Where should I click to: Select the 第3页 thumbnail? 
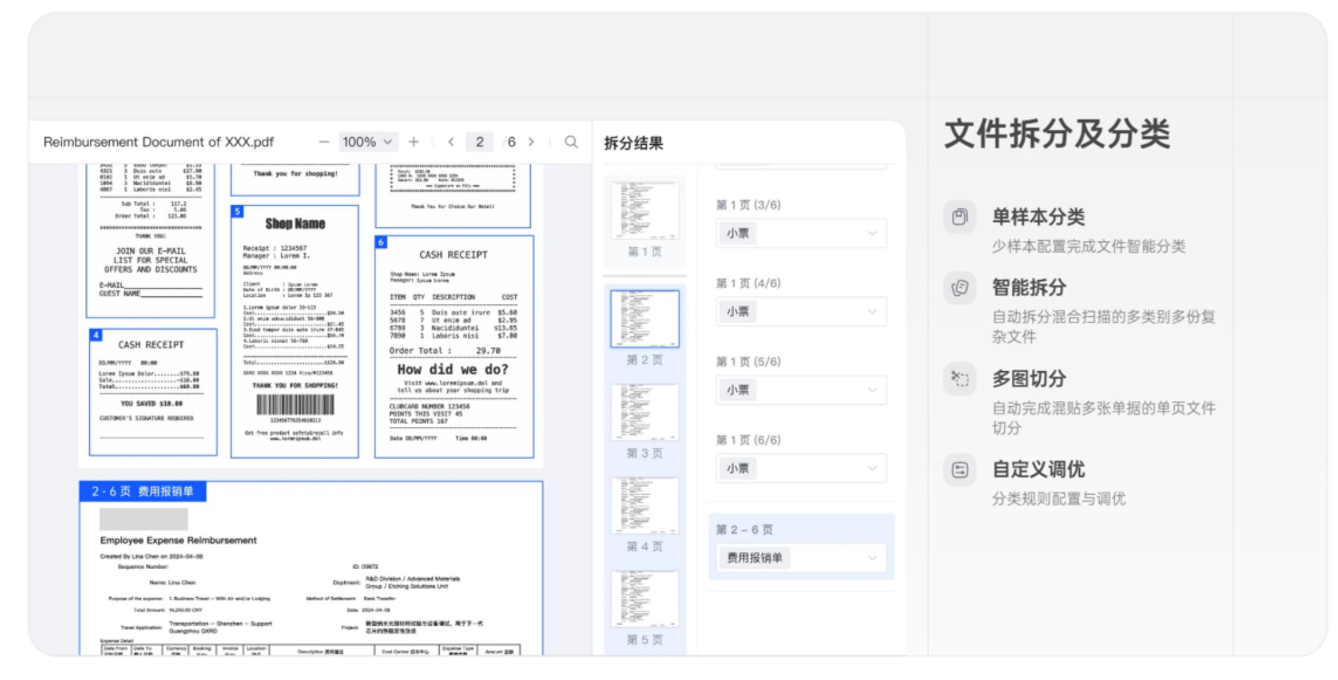coord(645,412)
